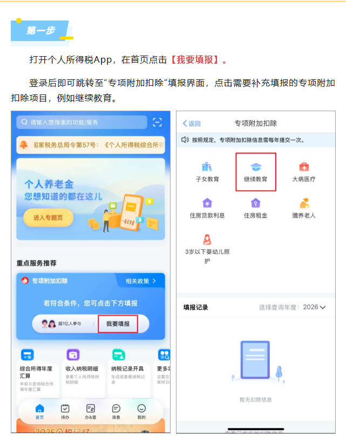Tap the 我要填报 button
Viewport: 346px width, 442px height.
point(118,324)
